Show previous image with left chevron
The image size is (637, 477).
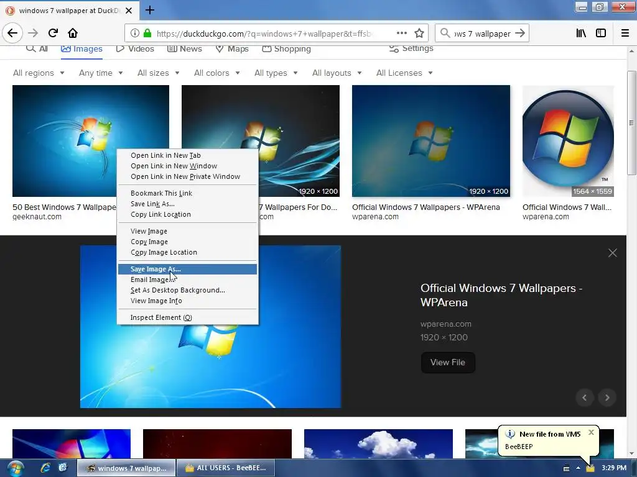pyautogui.click(x=585, y=397)
